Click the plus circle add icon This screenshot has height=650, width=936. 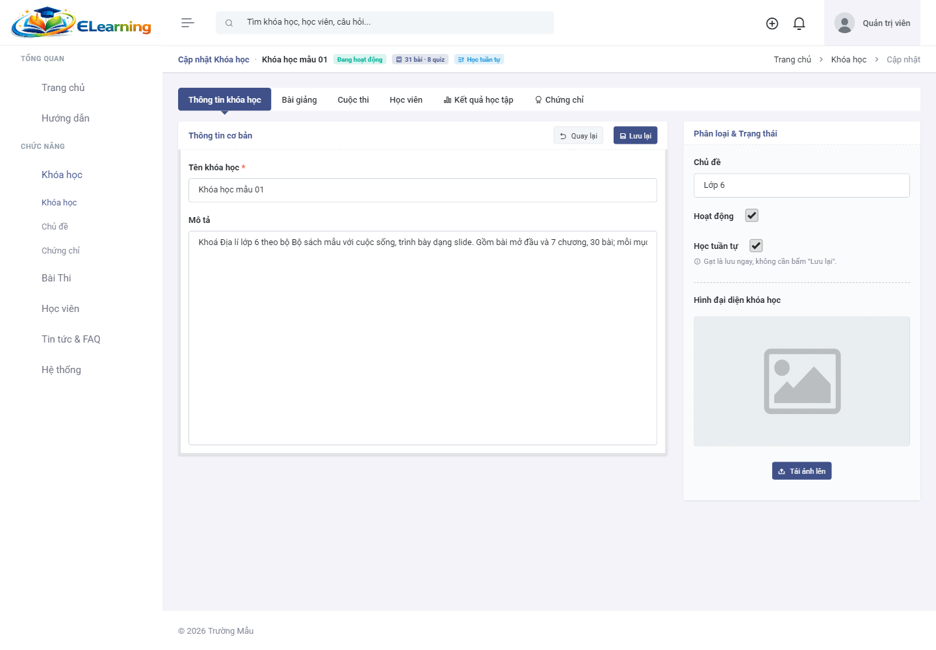(x=772, y=23)
